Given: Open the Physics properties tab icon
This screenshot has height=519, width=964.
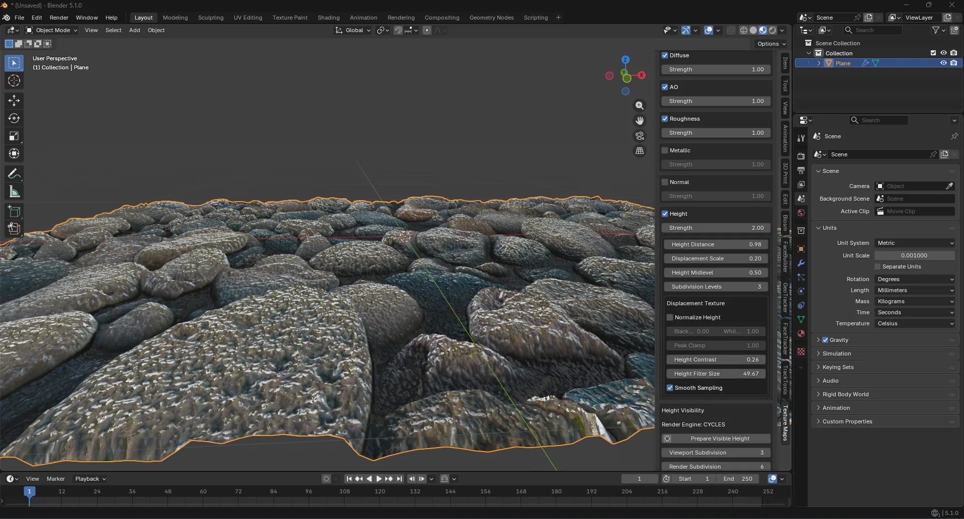Looking at the screenshot, I should [x=801, y=291].
